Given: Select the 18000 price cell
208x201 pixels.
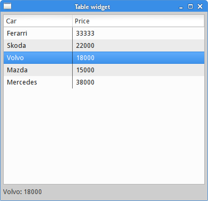Looking at the screenshot, I should pyautogui.click(x=138, y=58).
